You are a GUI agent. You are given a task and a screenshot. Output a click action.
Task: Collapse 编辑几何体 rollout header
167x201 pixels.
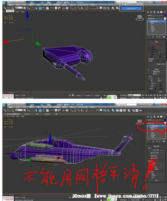[157, 72]
